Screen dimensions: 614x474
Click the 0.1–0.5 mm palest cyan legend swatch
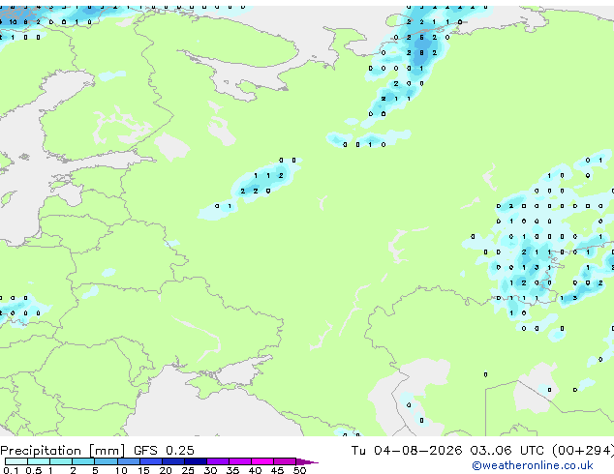click(16, 461)
